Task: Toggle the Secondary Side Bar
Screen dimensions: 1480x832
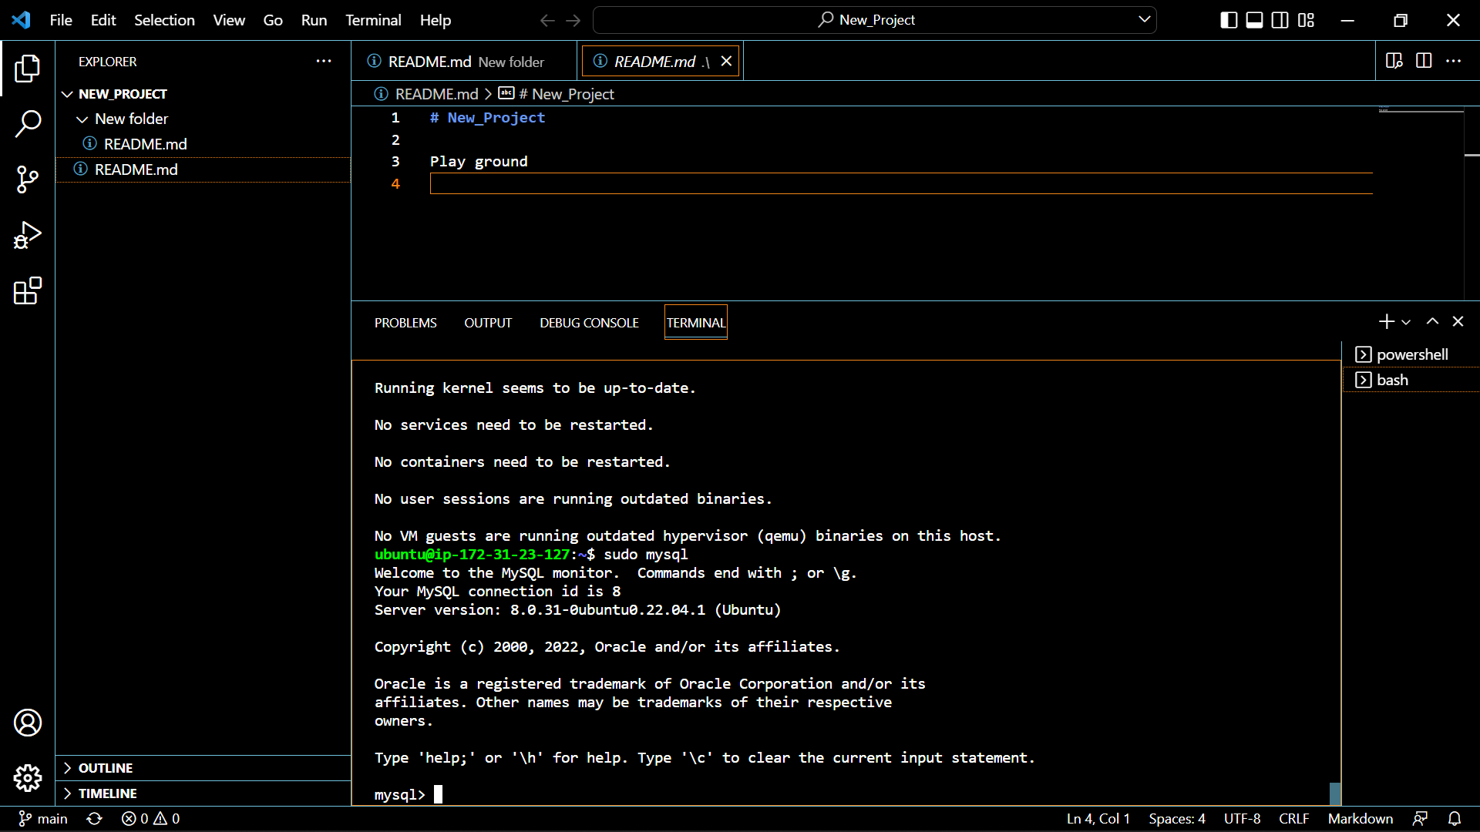Action: 1280,20
